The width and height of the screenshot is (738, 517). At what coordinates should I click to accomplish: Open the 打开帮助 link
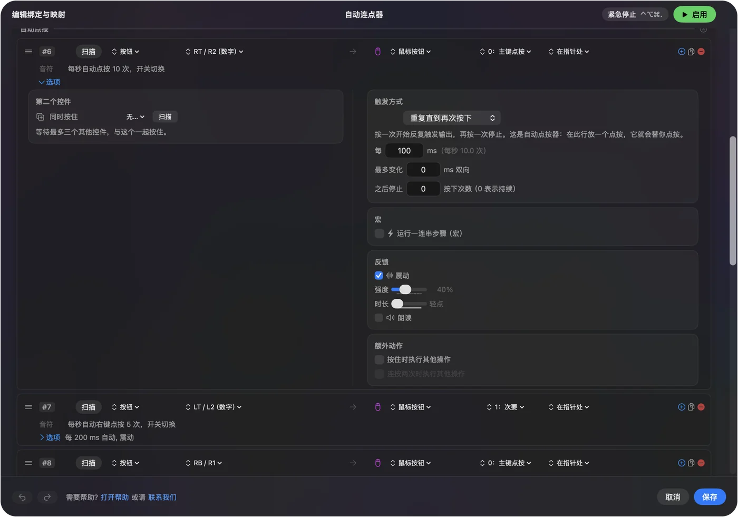click(114, 498)
